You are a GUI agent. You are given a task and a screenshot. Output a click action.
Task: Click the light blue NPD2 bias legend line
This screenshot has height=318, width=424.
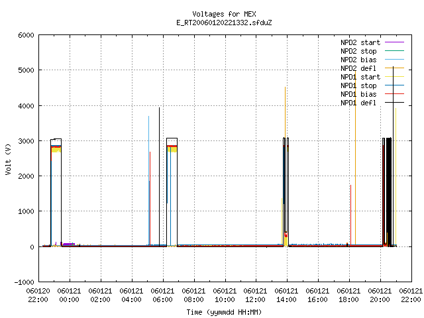click(x=394, y=60)
